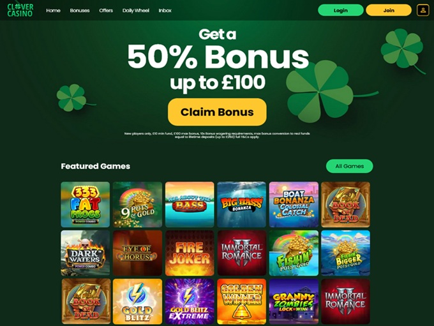Click the Clover Casino logo
This screenshot has height=326, width=434.
20,10
